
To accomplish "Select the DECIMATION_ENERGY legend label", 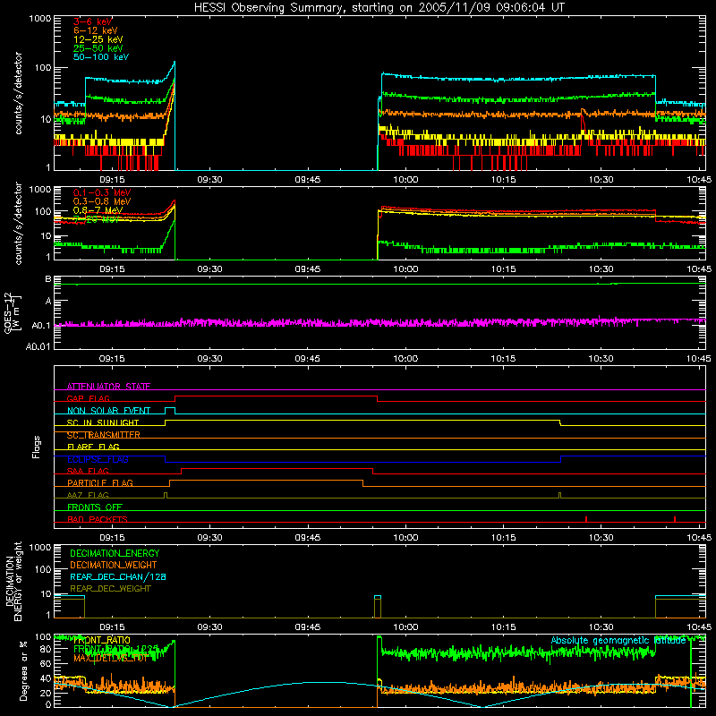I will pos(115,553).
